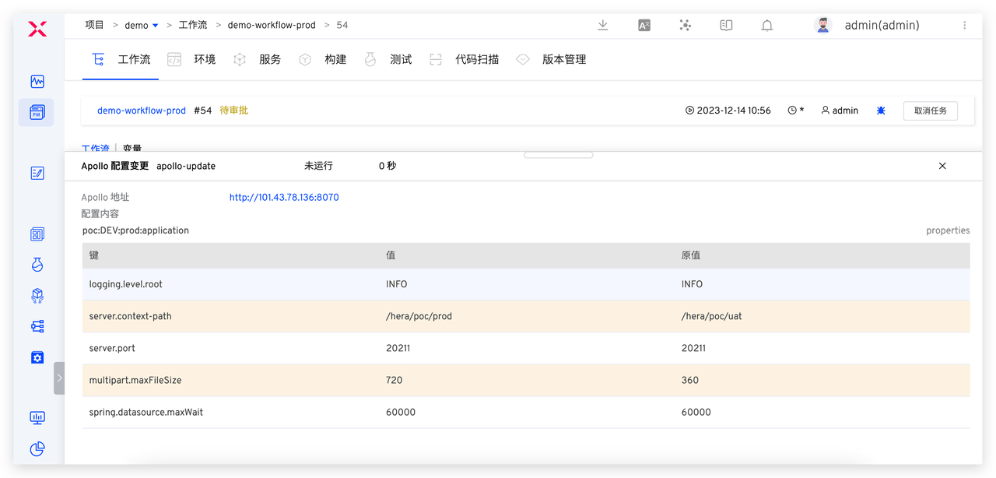Click the documentation book icon
The height and width of the screenshot is (478, 996).
coord(726,25)
